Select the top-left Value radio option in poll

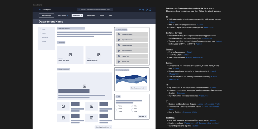pos(116,106)
